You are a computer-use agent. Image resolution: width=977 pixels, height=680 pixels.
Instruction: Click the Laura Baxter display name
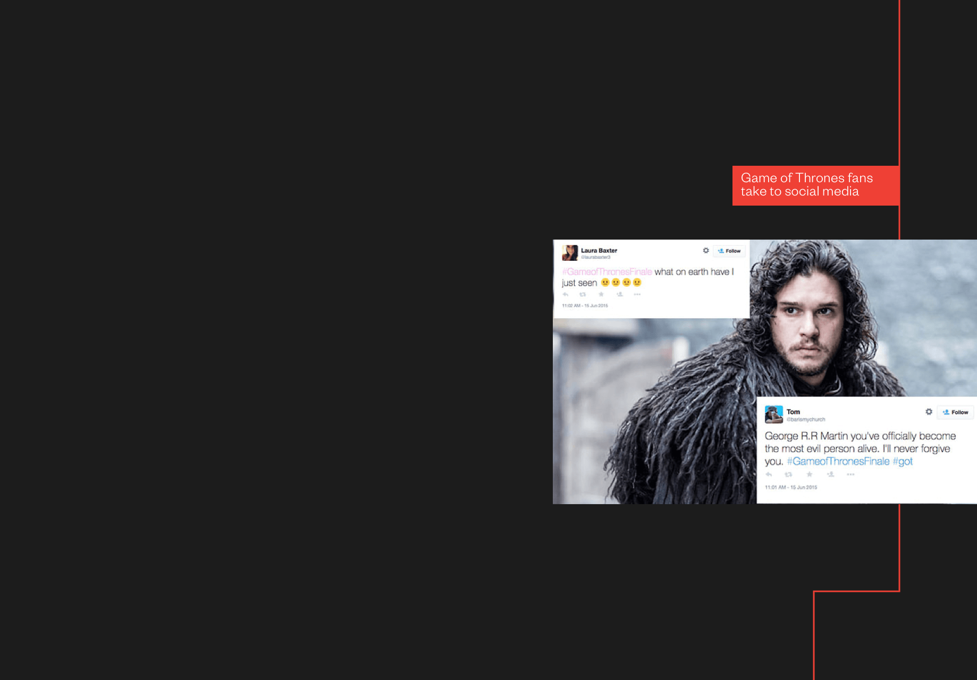[599, 250]
